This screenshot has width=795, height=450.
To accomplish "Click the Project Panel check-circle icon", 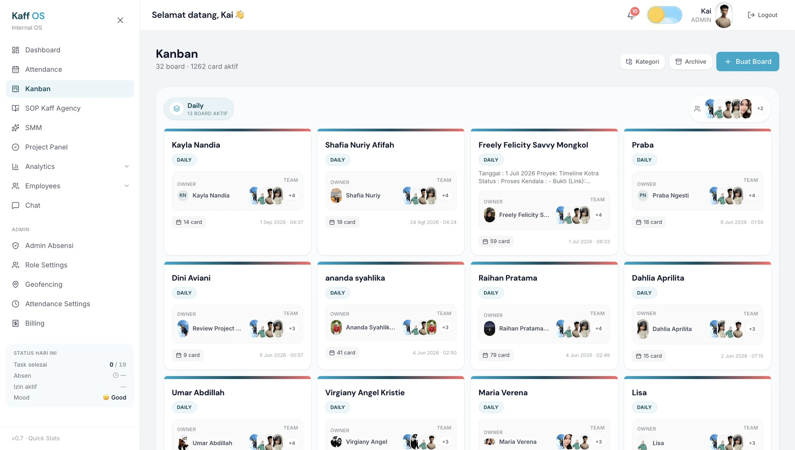I will tap(15, 147).
